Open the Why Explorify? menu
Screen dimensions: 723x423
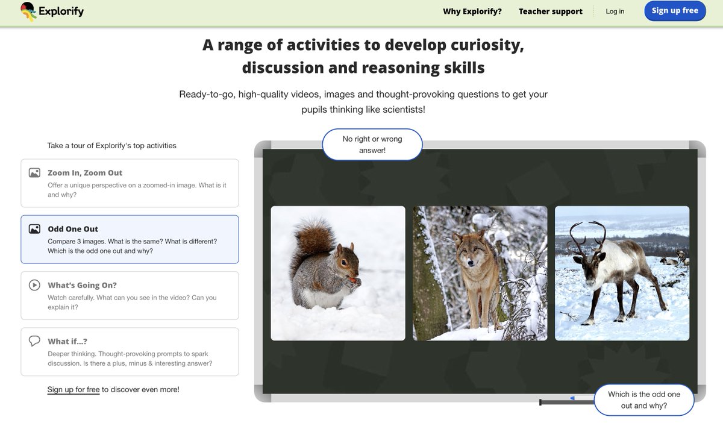click(472, 11)
